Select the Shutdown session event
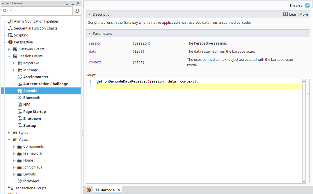The width and height of the screenshot is (313, 194). (32, 119)
